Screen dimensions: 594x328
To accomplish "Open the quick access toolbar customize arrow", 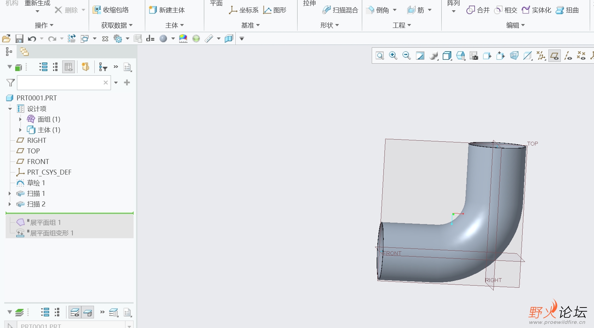I will tap(242, 39).
